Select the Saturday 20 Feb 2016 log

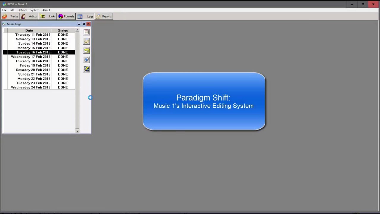tap(39, 70)
